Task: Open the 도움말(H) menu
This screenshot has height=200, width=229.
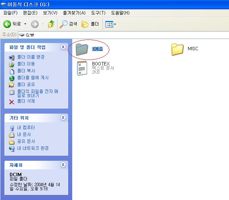Action: click(x=120, y=13)
